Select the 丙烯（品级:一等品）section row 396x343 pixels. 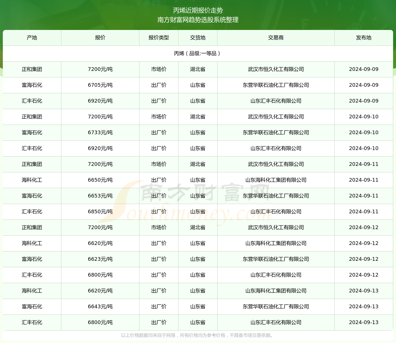pyautogui.click(x=198, y=53)
